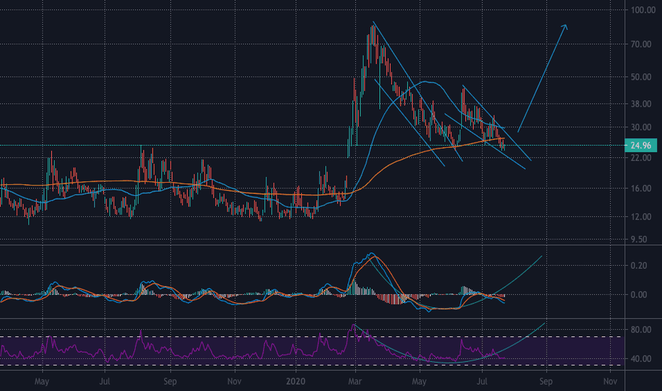Click the May label right of Mar
Screen dimensions: 662x391
click(419, 382)
